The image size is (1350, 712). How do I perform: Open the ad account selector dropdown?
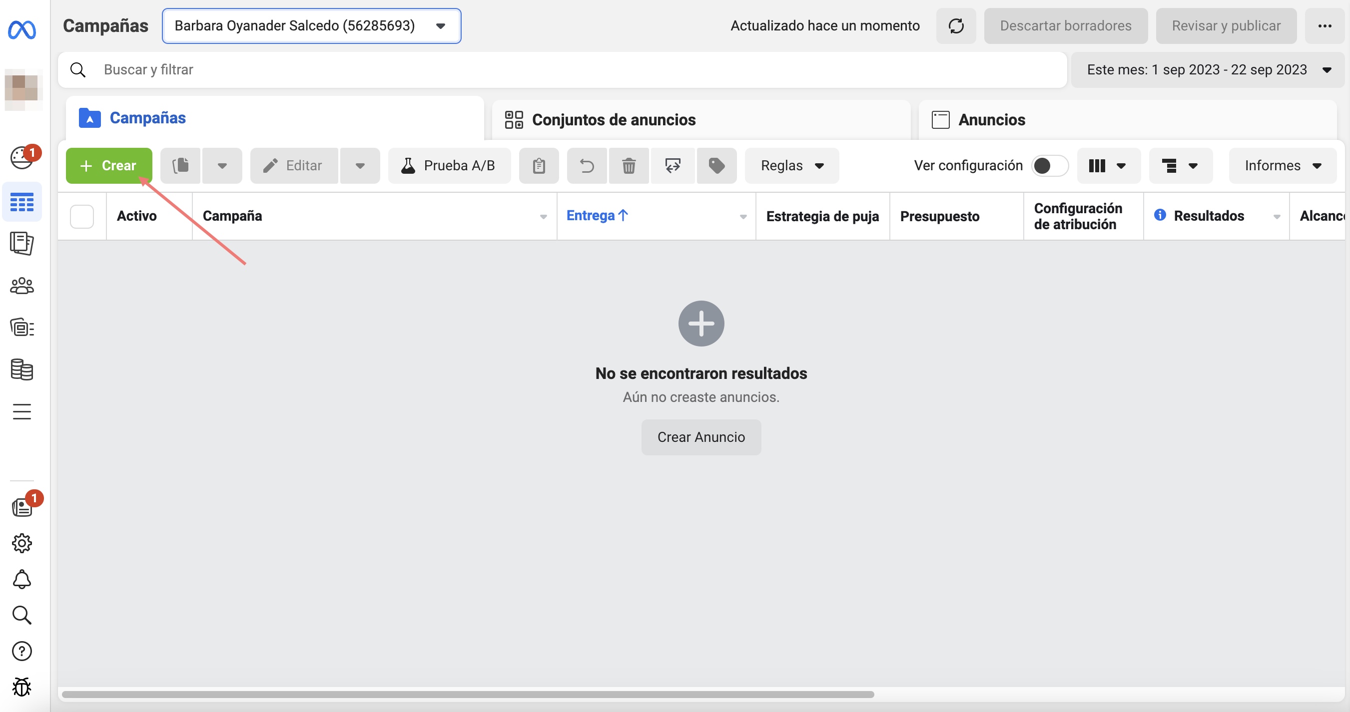click(311, 25)
